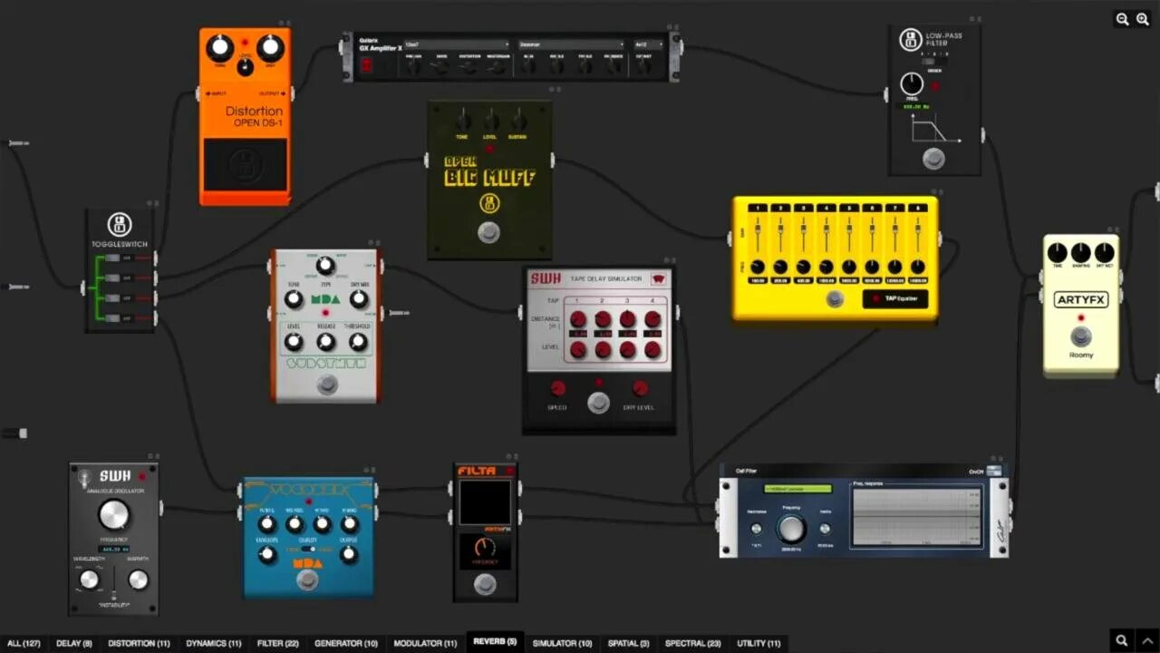This screenshot has width=1160, height=653.
Task: Open the SIMULATOR (10) category tab
Action: pyautogui.click(x=562, y=643)
